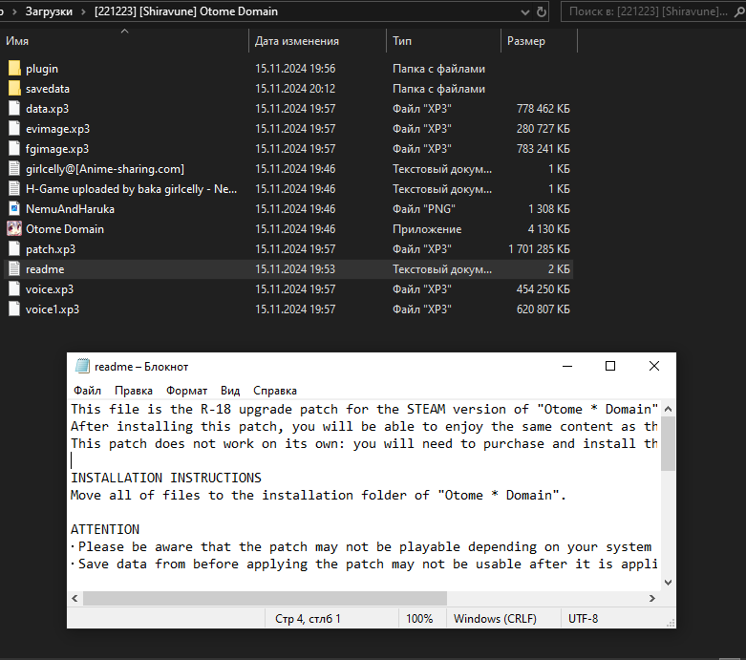Click the Notepad vertical scrollbar thumb
Image resolution: width=746 pixels, height=660 pixels.
668,443
